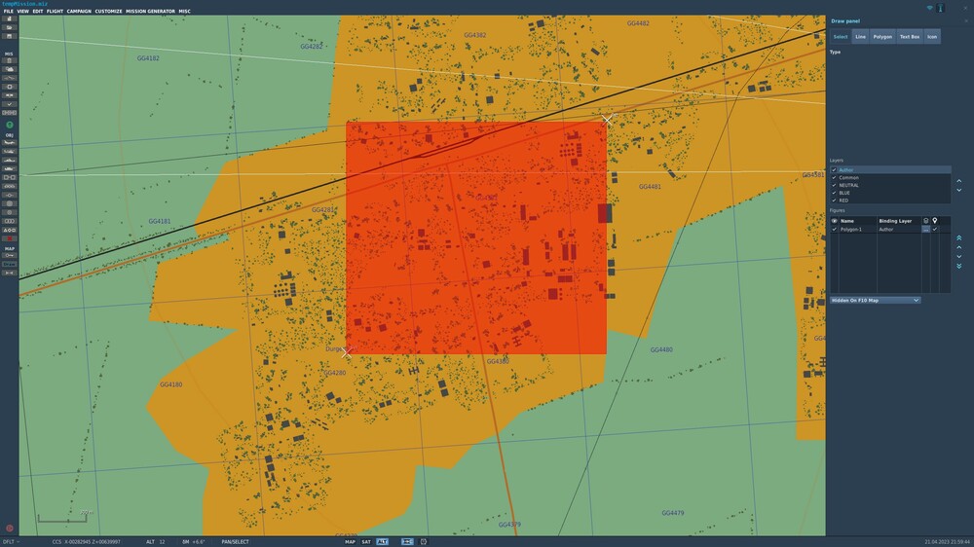Select the Ship group tool
Screen dimensions: 974x547
(x=10, y=161)
